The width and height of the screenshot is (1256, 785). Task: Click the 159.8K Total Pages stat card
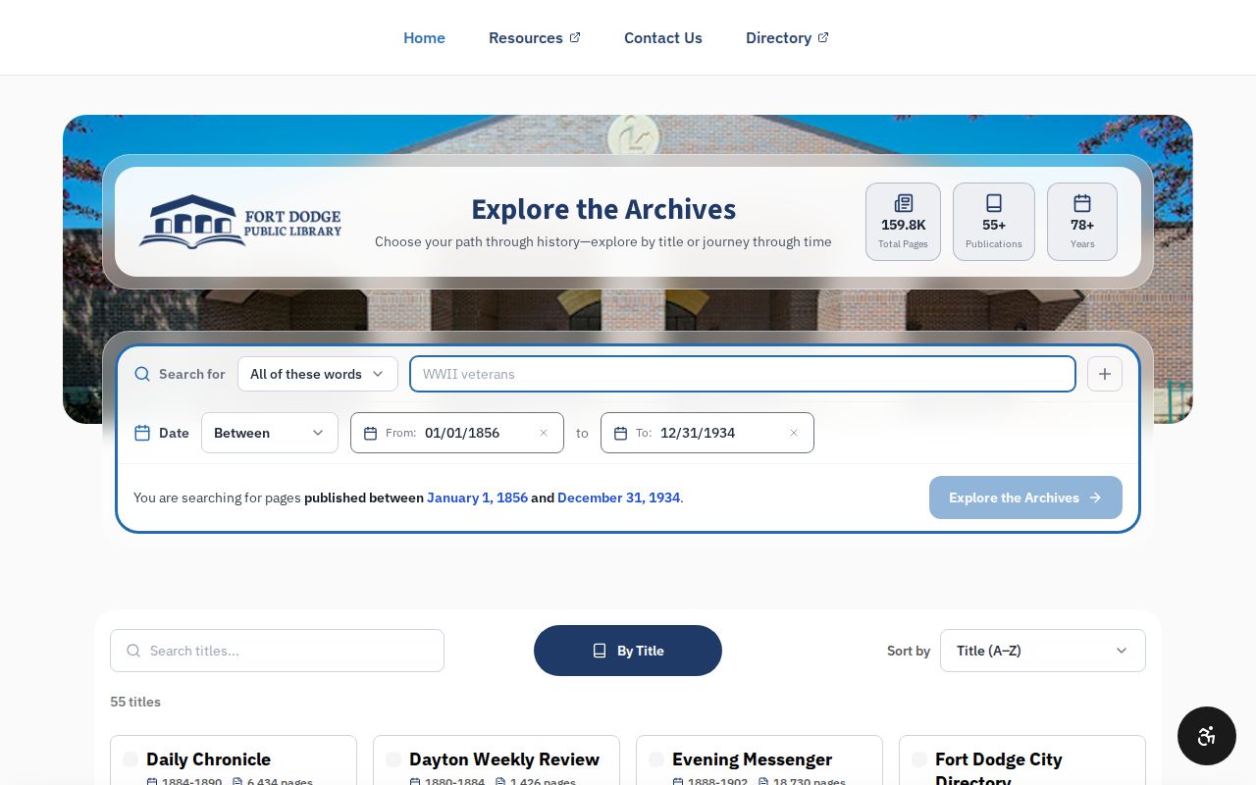[x=903, y=222]
